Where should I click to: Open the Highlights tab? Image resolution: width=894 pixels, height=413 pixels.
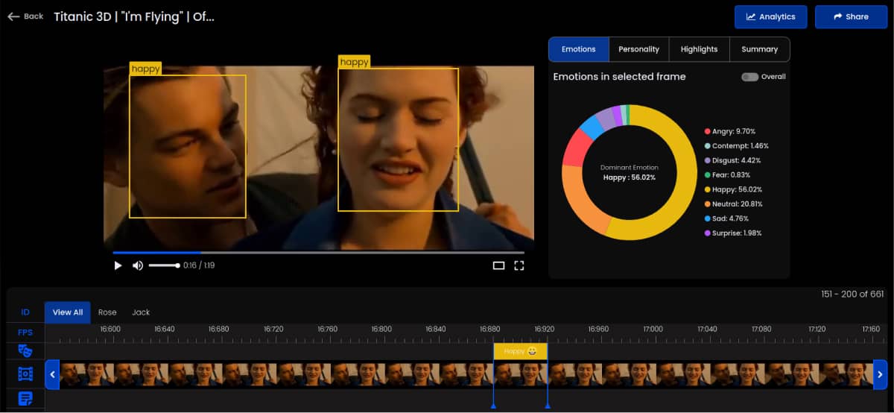[x=699, y=49]
